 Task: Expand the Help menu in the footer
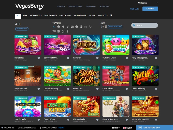point(116,128)
